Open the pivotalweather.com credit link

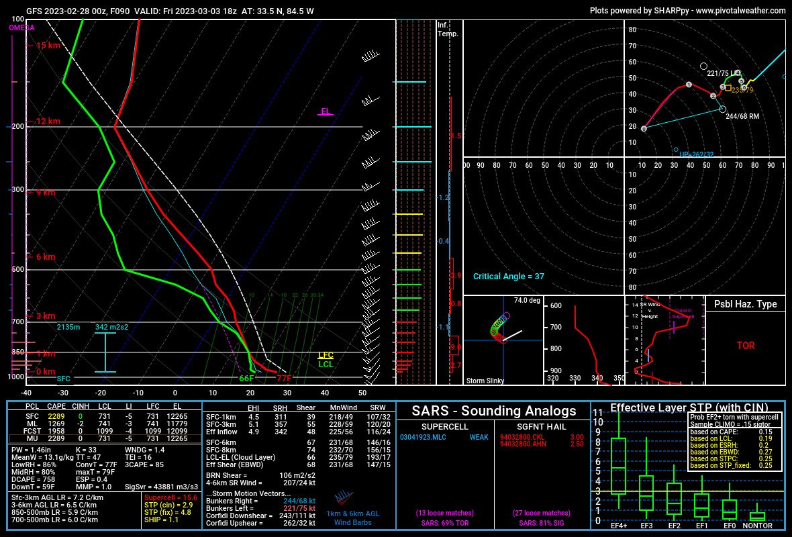(740, 10)
